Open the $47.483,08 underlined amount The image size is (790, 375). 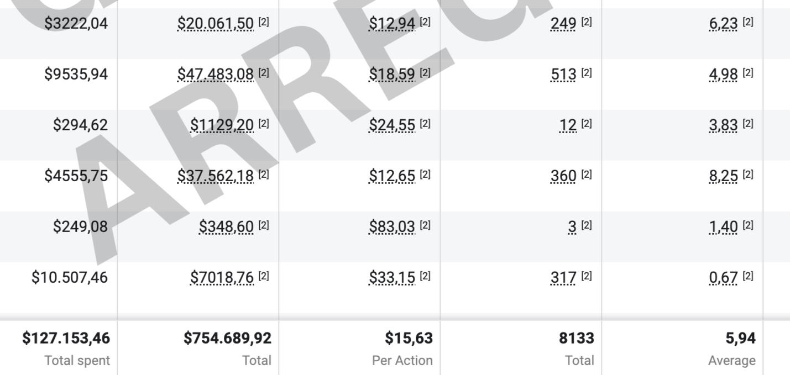(x=216, y=74)
